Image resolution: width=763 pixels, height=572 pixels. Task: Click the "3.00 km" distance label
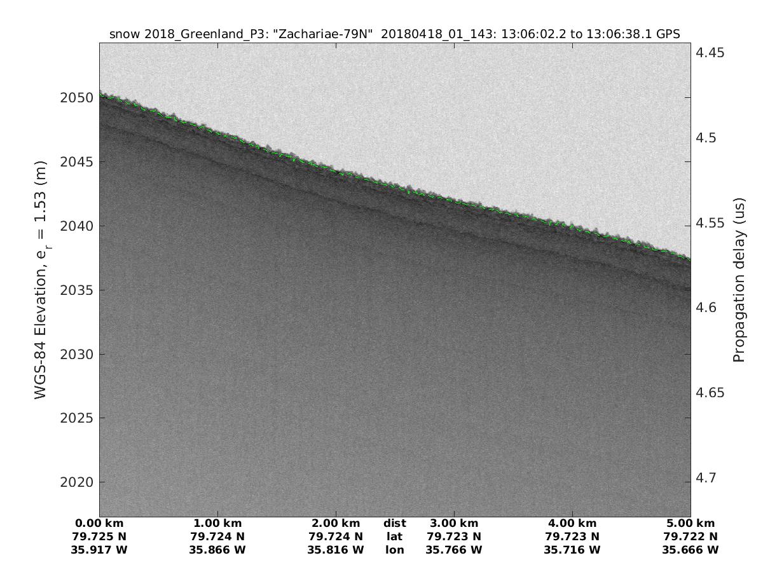[x=454, y=524]
